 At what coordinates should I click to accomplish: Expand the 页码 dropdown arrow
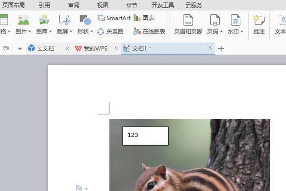(222, 32)
